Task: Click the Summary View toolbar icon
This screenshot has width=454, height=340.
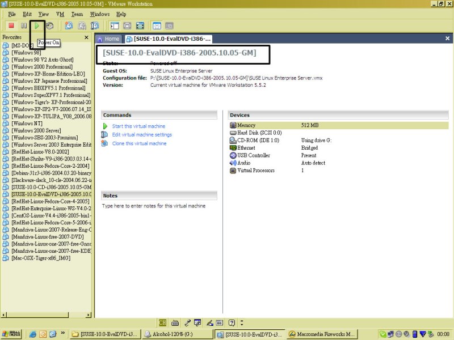Action: (157, 25)
